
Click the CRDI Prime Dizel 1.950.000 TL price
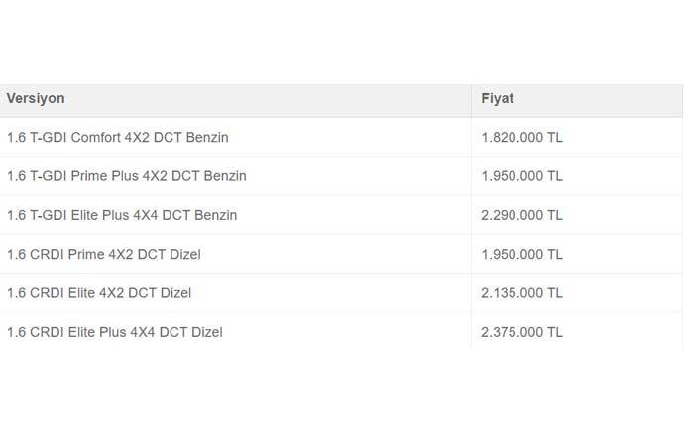click(521, 254)
